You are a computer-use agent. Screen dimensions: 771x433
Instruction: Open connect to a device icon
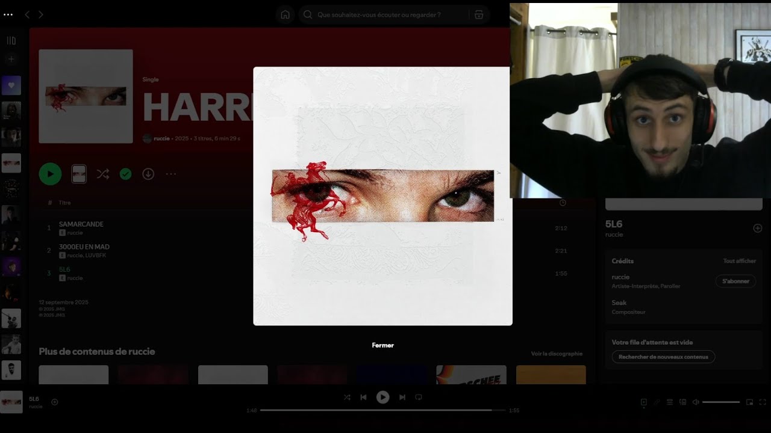point(682,402)
